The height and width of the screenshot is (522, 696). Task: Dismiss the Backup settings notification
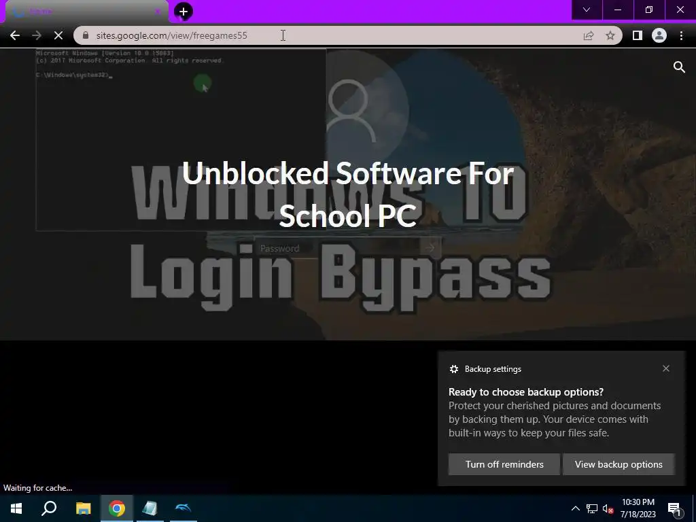(x=666, y=368)
